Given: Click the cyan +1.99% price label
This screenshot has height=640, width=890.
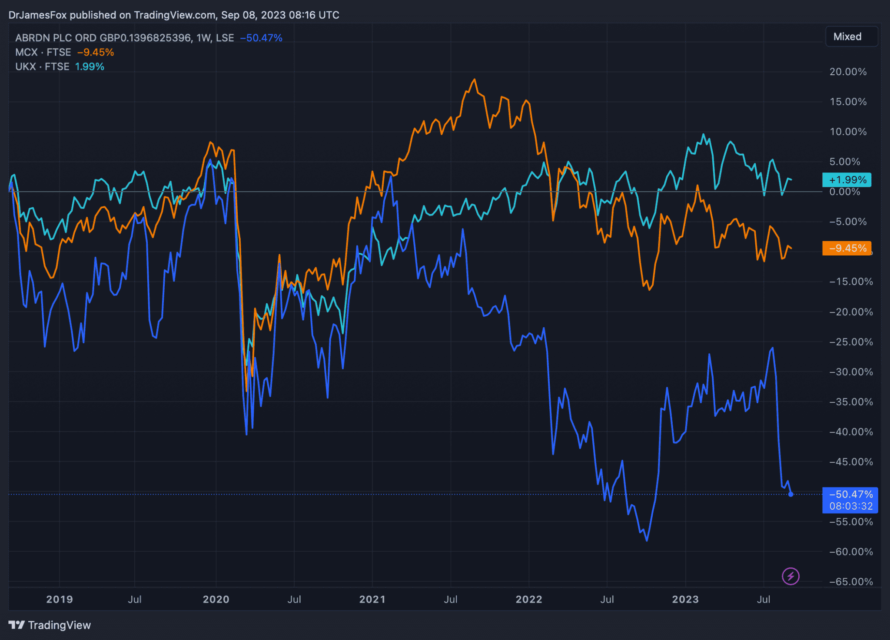Looking at the screenshot, I should 847,179.
